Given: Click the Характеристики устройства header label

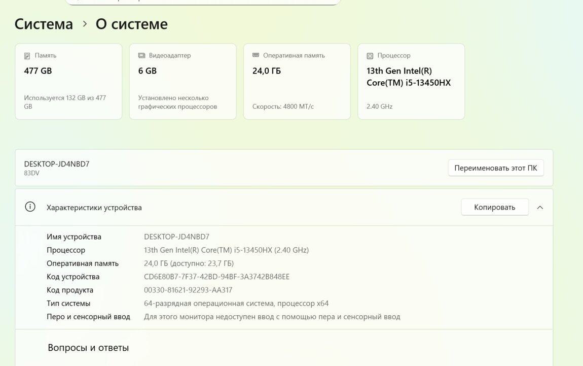Looking at the screenshot, I should [94, 208].
